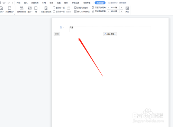Click the 42.55 header distance field
Screen dimensions: 173x127
(115, 8)
